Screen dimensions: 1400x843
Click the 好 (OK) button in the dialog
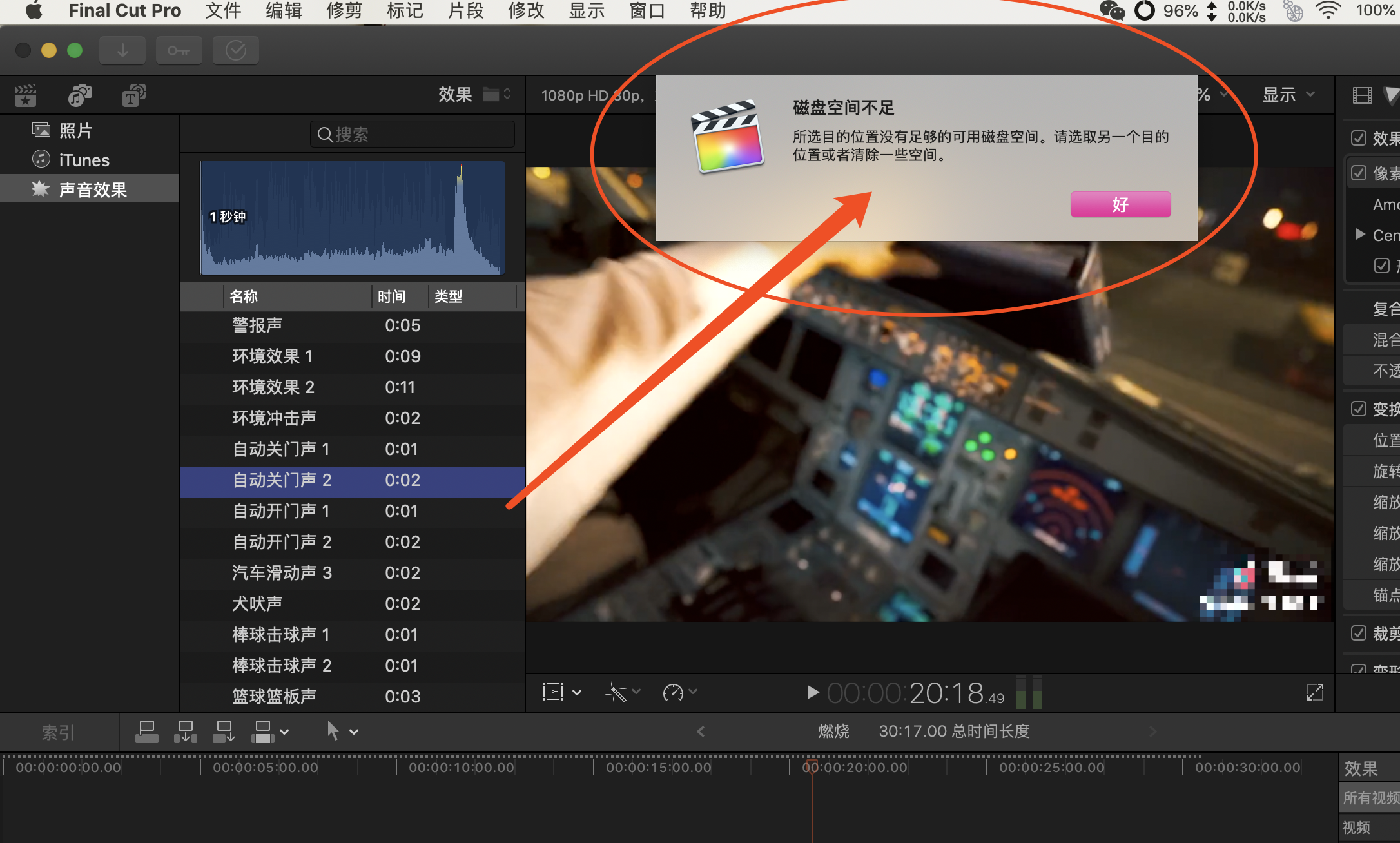[x=1120, y=204]
